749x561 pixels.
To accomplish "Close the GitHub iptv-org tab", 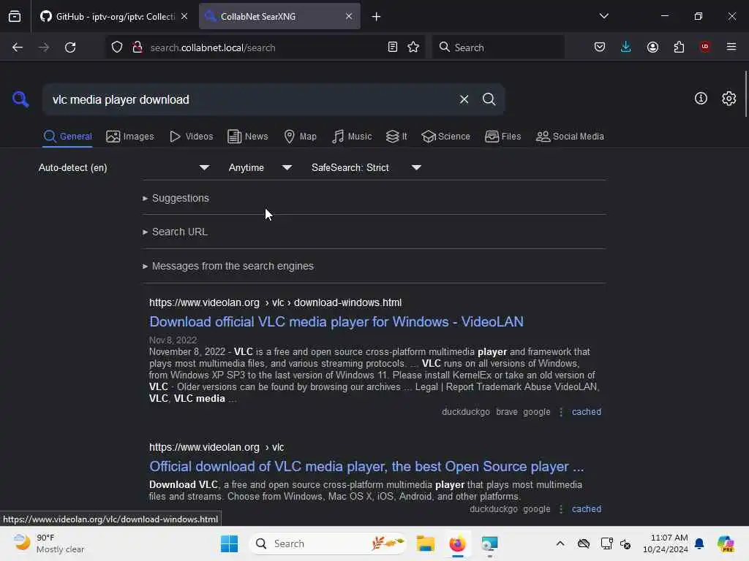I will coord(184,16).
